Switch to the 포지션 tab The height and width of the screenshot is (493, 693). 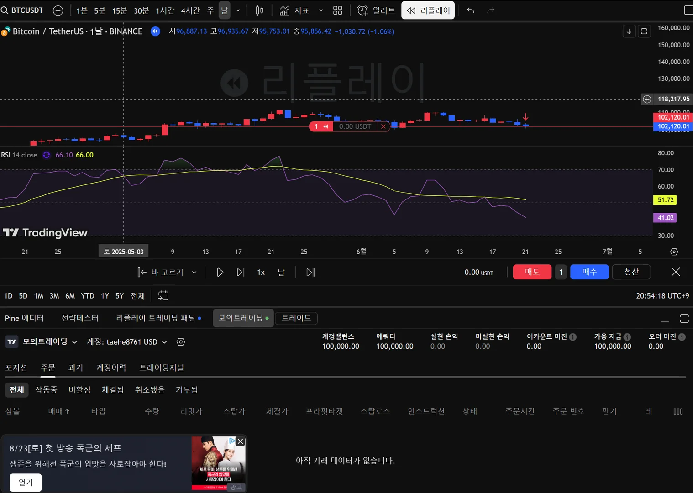[x=16, y=367]
